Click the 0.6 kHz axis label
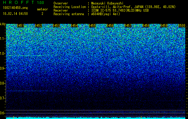Viewport: 188px width, 119px height. (x=2, y=113)
